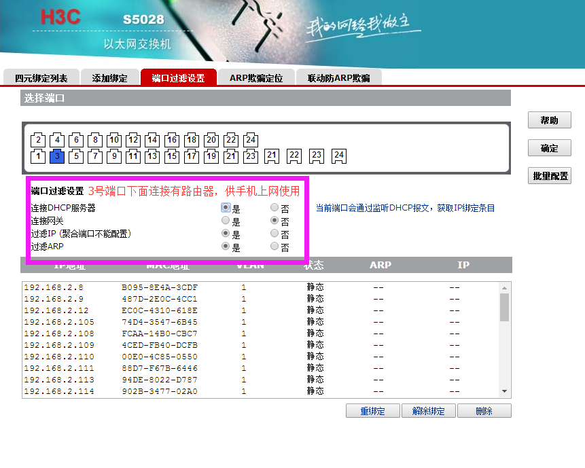Click the H3C logo in the banner
Screen dimensions: 585x468
click(60, 17)
